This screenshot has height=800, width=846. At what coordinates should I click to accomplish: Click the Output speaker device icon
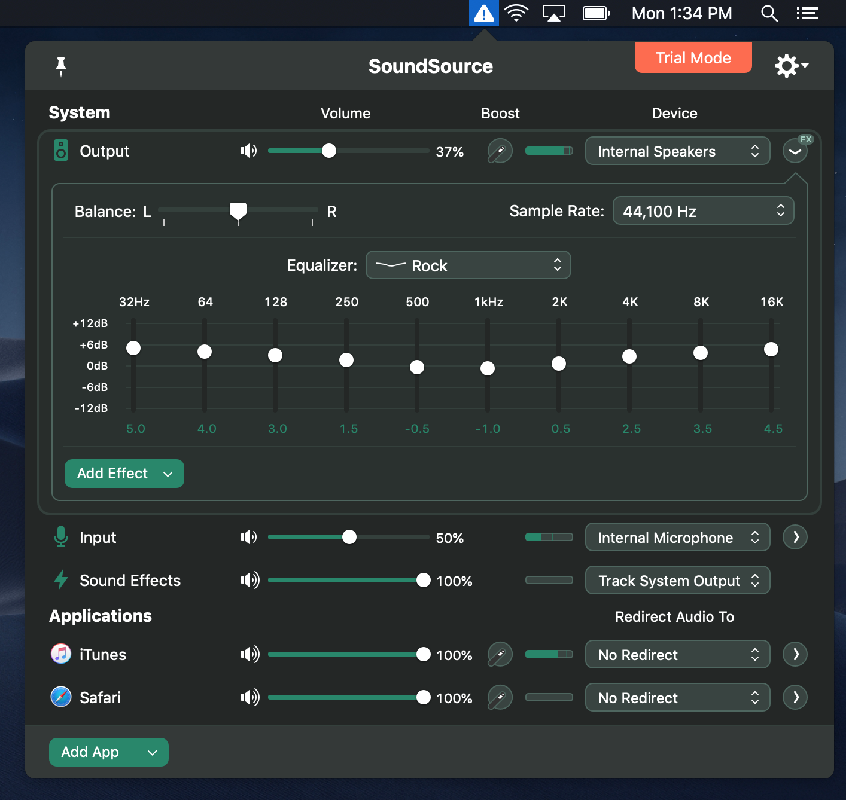[61, 151]
